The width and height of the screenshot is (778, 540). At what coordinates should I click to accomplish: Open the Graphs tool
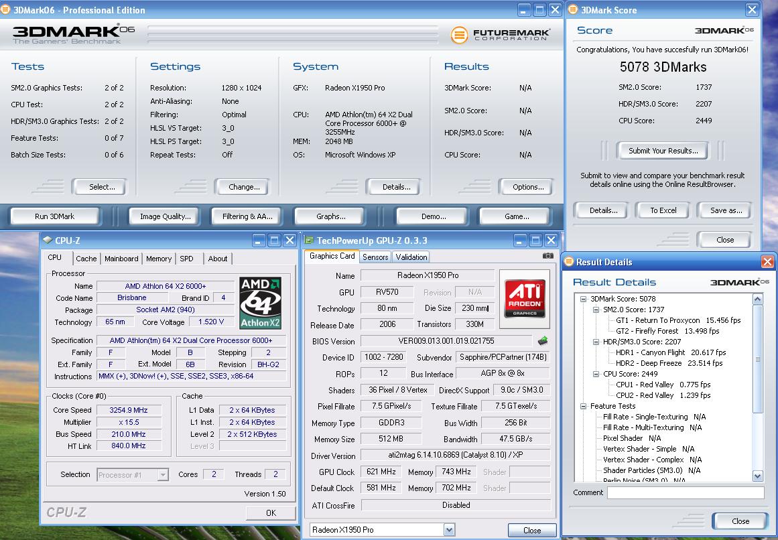[331, 216]
